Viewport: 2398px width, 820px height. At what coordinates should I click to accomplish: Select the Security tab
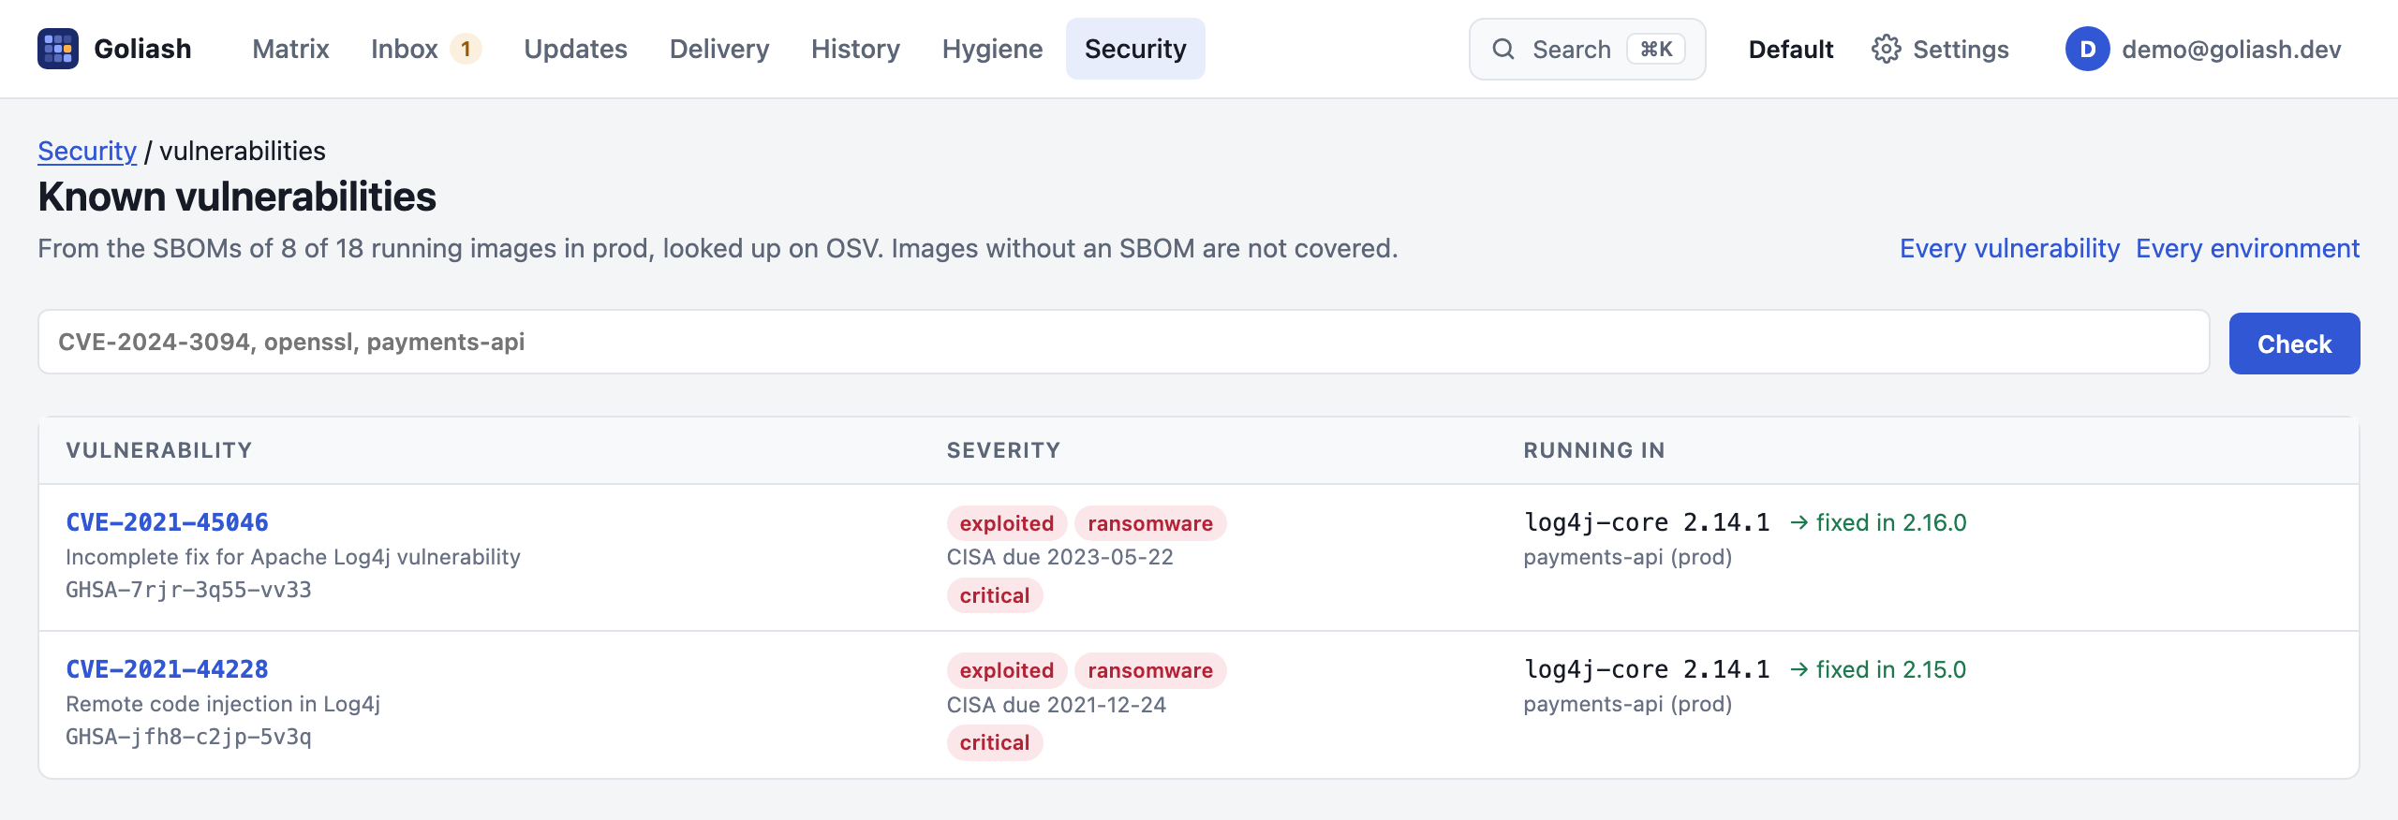[1135, 49]
